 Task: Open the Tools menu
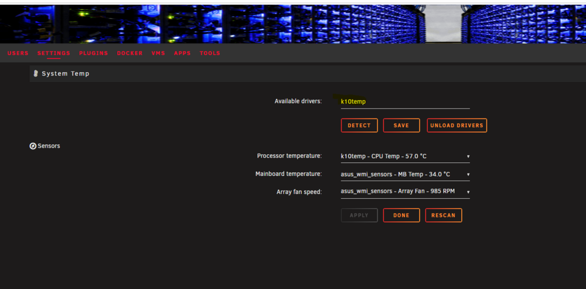tap(210, 53)
